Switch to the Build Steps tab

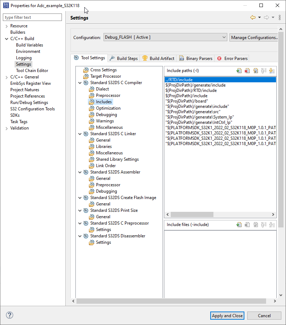(124, 59)
